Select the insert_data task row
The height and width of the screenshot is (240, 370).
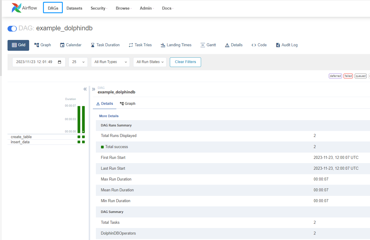(47, 142)
